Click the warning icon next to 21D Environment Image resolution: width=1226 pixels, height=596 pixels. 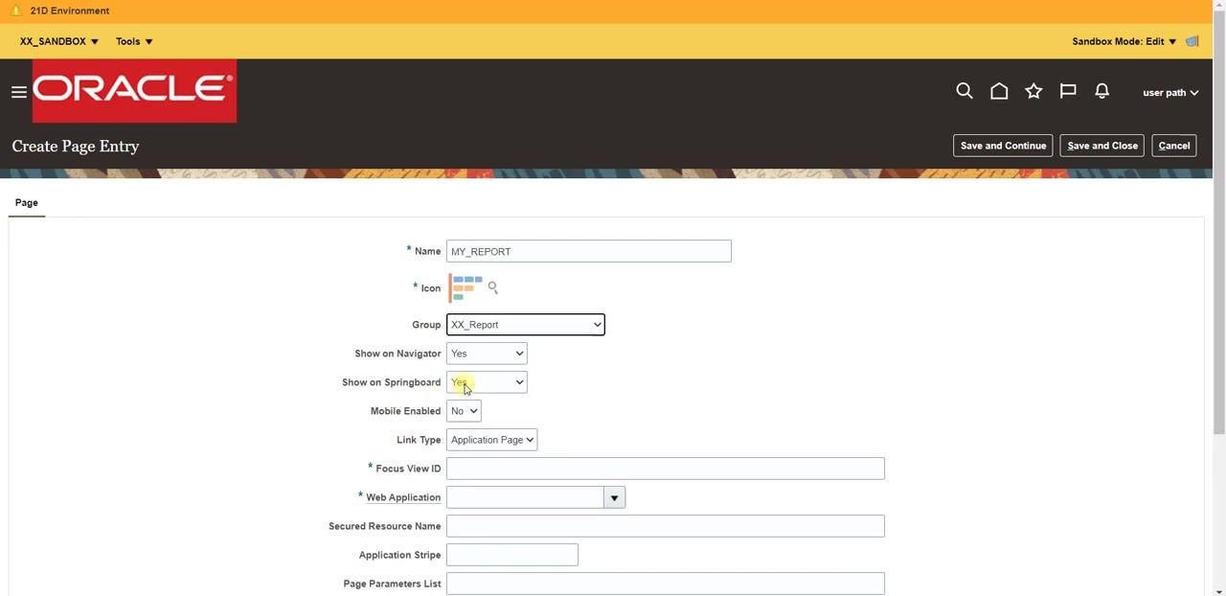click(x=15, y=11)
